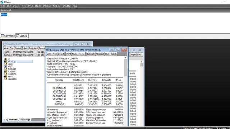The height and width of the screenshot is (129, 230).
Task: Switch to the Capture tab
Action: [22, 36]
